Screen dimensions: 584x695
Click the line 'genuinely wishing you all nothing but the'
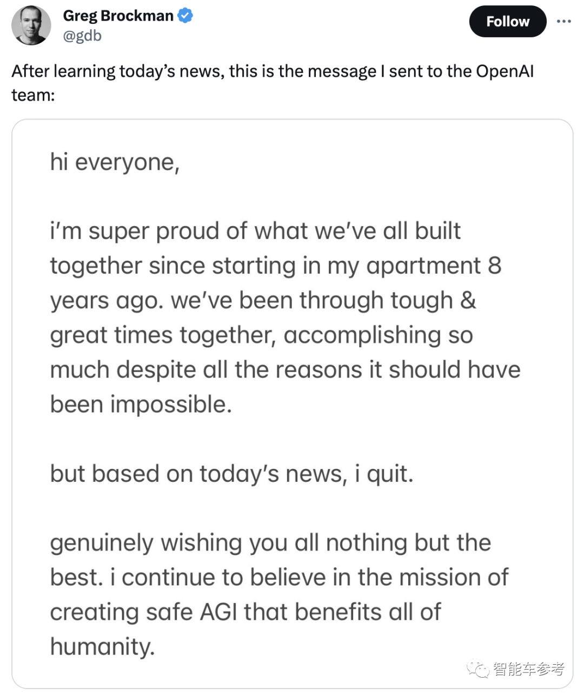point(270,542)
